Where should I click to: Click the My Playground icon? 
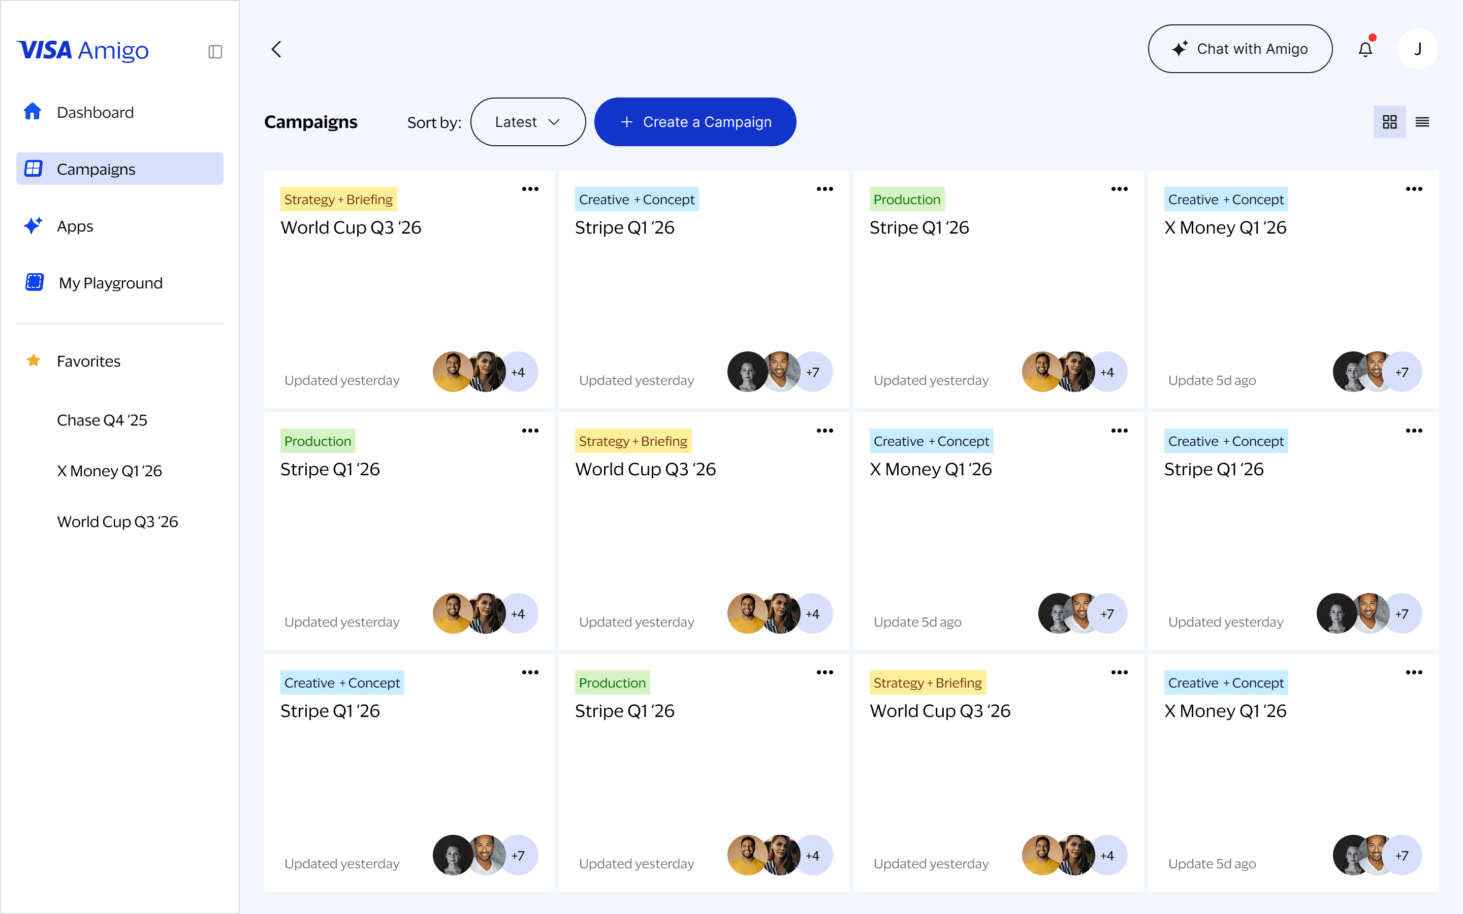pyautogui.click(x=35, y=282)
